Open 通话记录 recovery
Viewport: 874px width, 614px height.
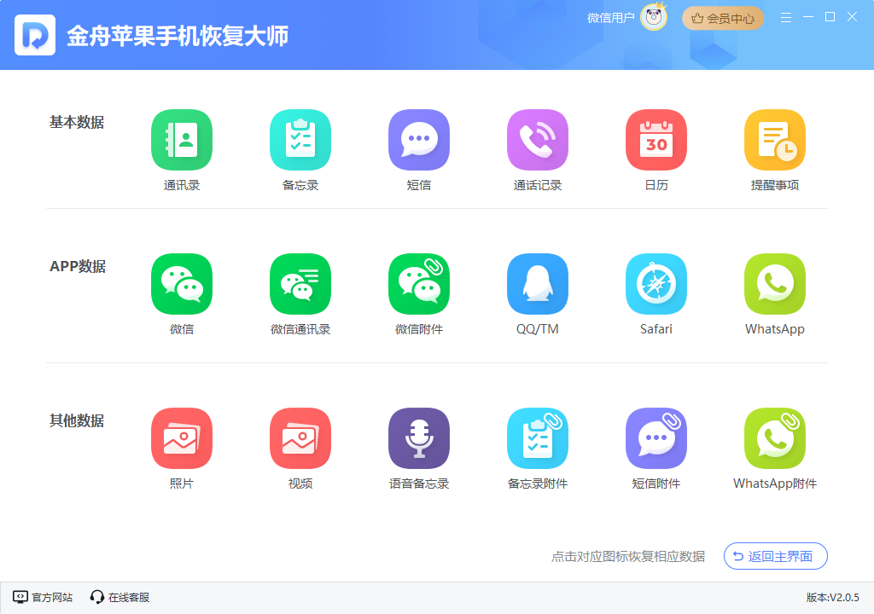(538, 139)
